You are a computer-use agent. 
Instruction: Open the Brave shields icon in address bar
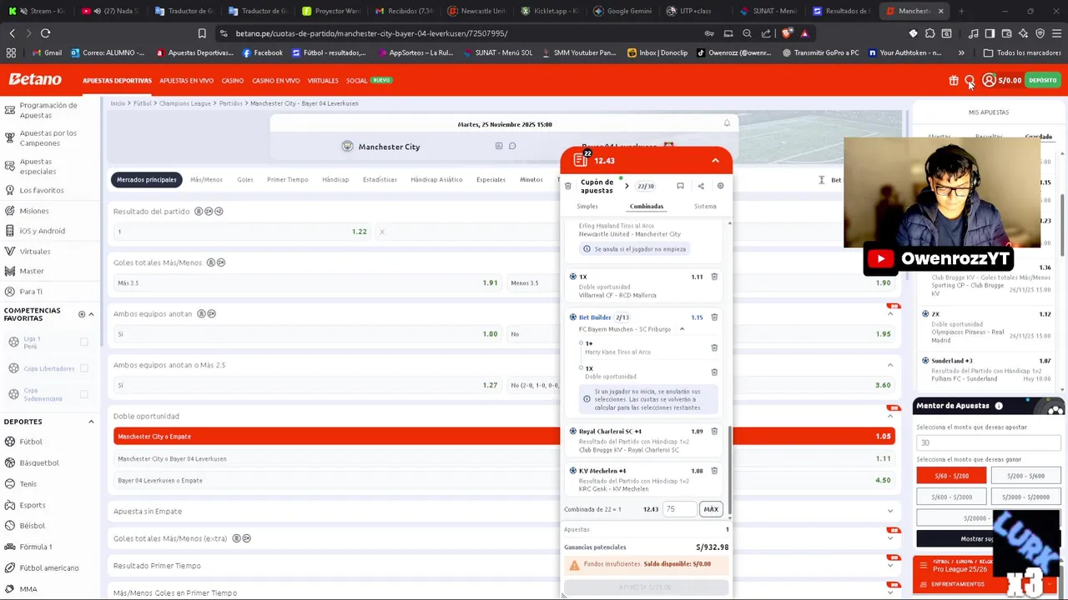click(787, 33)
